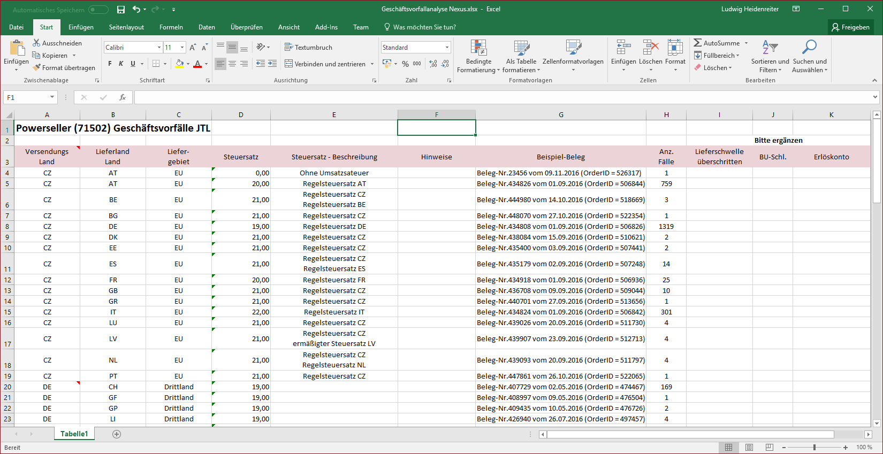Image resolution: width=883 pixels, height=454 pixels.
Task: Open Sortieren und Filtern icon
Action: [x=770, y=47]
